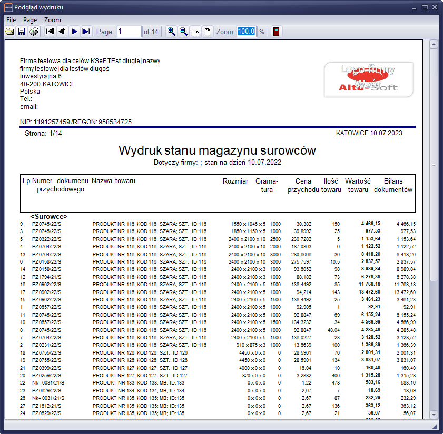
Task: Open the File menu
Action: click(x=11, y=19)
